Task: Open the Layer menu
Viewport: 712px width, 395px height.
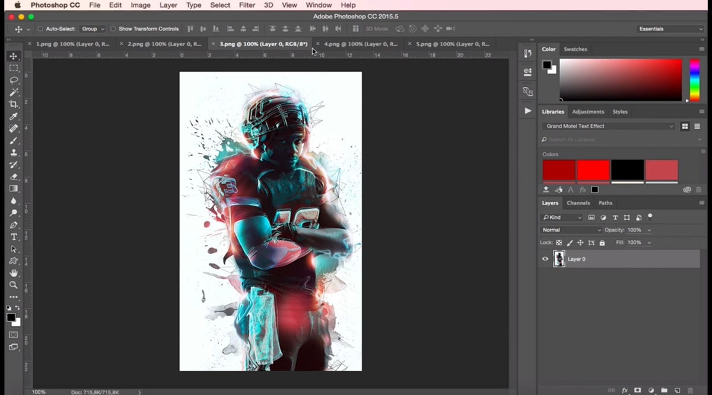Action: pos(169,5)
